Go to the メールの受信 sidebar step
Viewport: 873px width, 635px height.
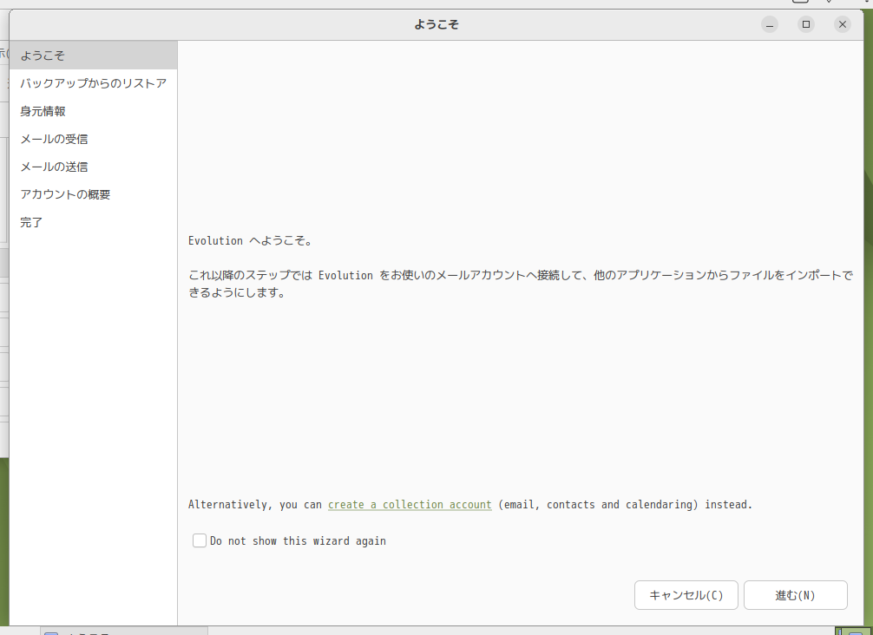click(94, 139)
